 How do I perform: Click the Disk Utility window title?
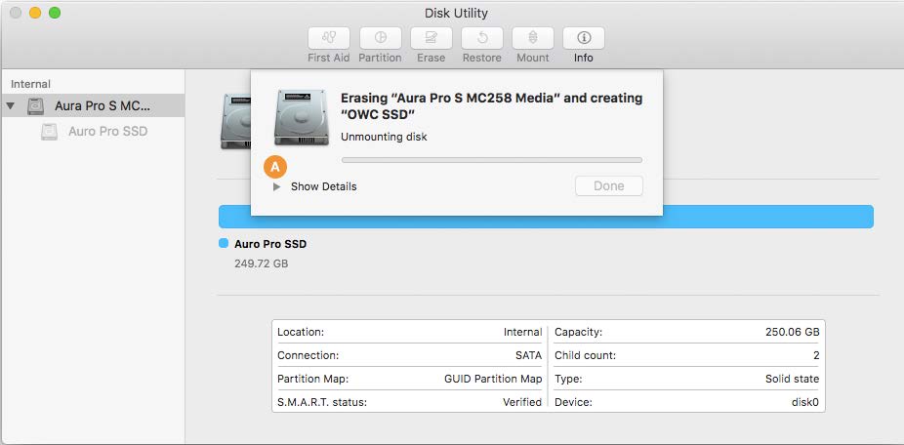tap(456, 13)
